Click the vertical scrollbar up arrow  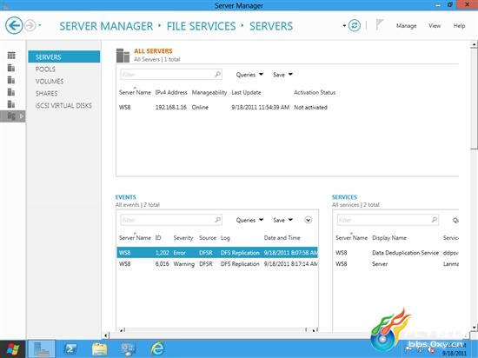tap(474, 45)
